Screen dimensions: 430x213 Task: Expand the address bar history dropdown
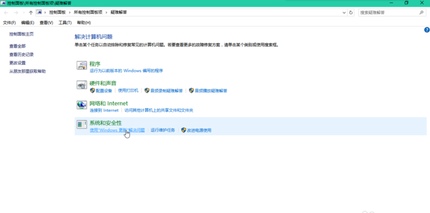tap(344, 12)
